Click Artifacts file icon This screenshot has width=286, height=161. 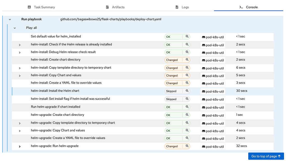[107, 7]
